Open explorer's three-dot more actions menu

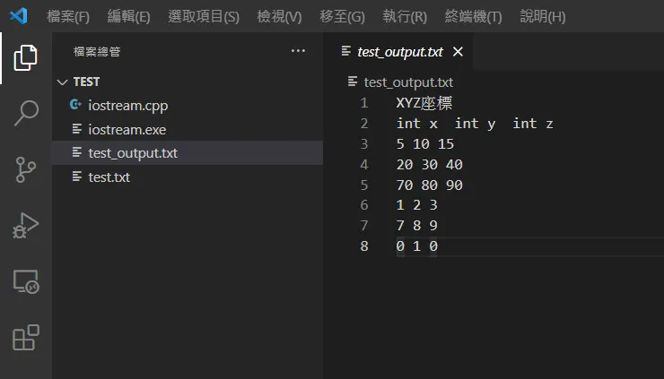[x=298, y=51]
